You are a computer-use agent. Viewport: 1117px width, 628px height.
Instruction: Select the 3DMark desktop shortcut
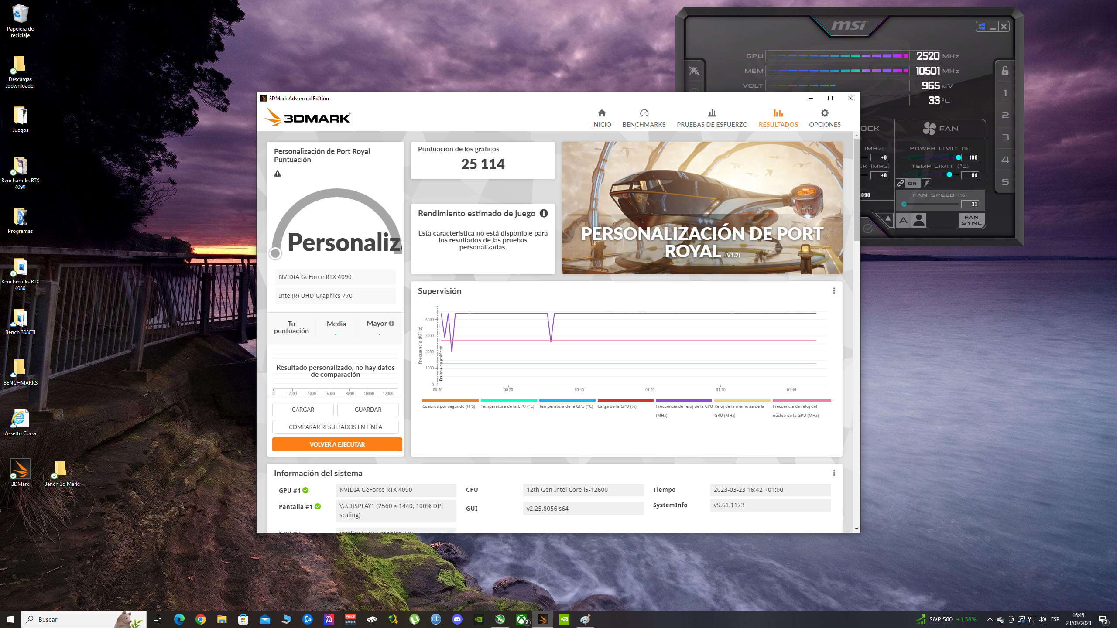tap(20, 473)
